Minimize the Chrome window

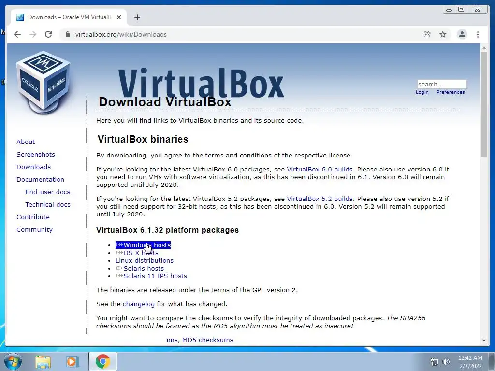449,10
